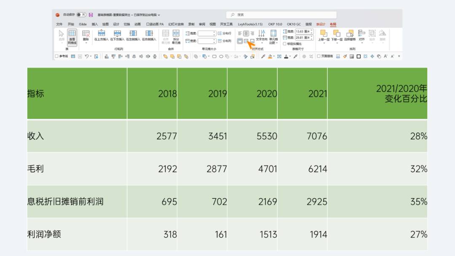Open the 文字方向 text direction dropdown

262,36
